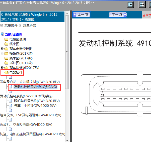Click folder icon of 线束图
The image size is (151, 142).
(6, 44)
